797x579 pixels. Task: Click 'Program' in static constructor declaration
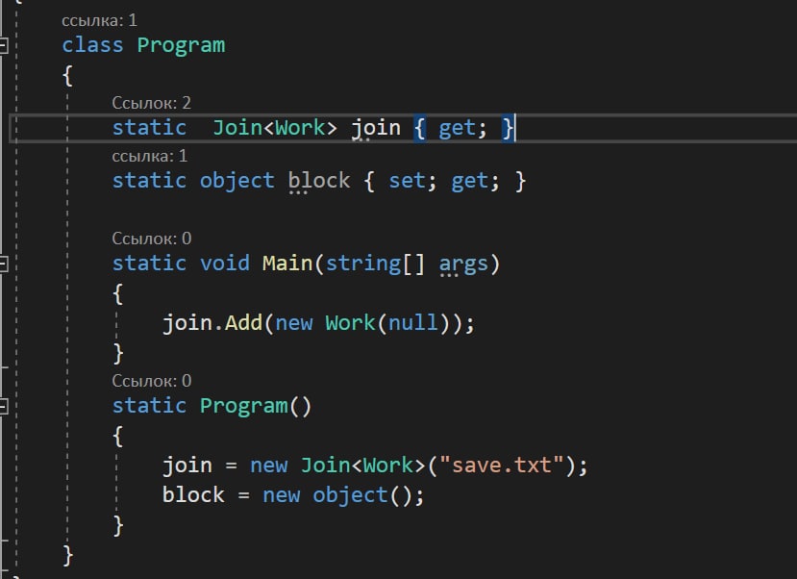244,406
